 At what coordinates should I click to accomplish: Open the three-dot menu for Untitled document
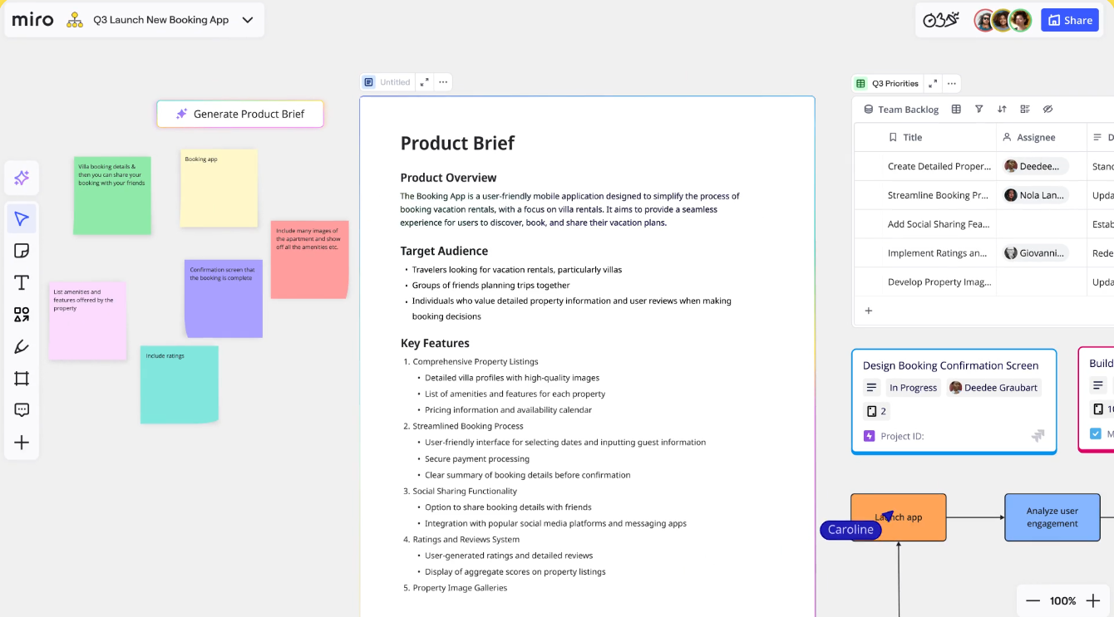(x=443, y=82)
